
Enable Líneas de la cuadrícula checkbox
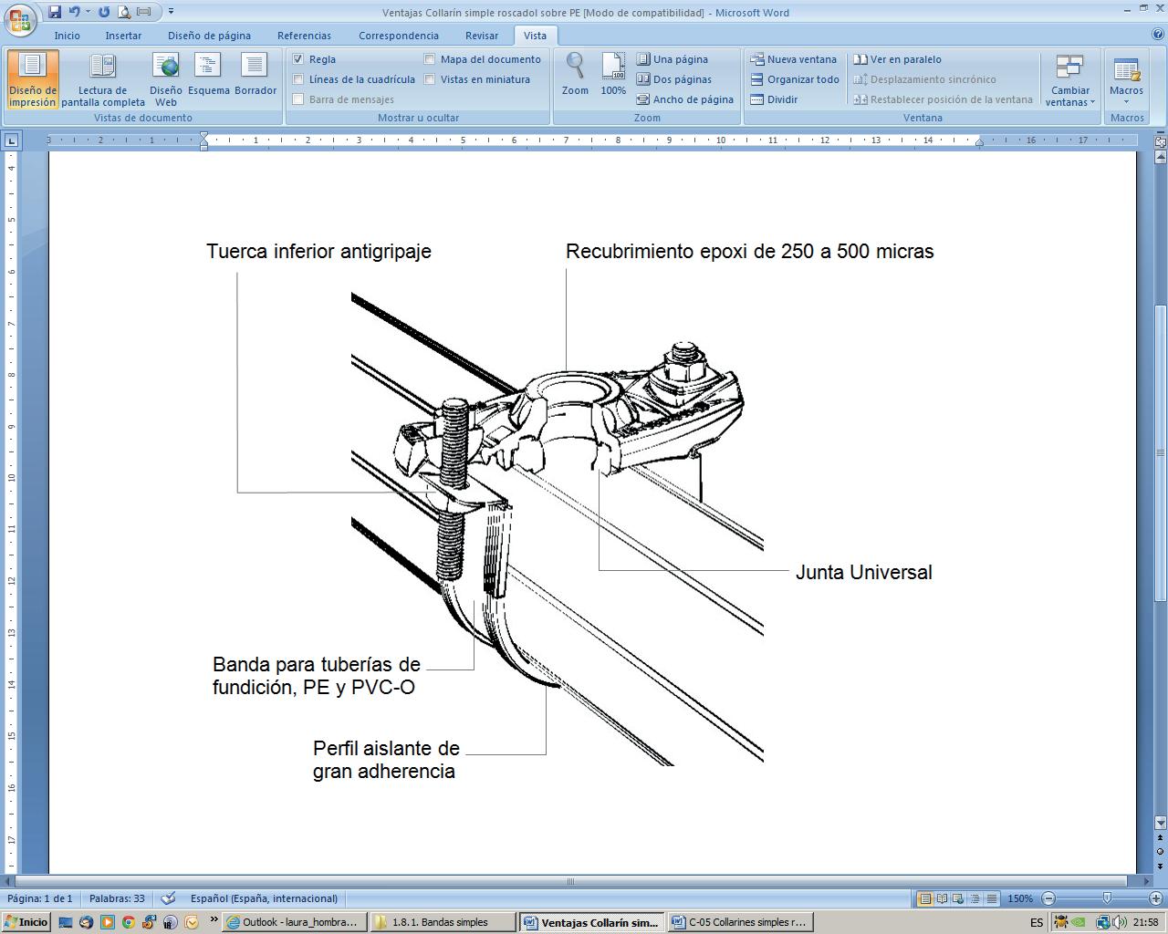pyautogui.click(x=297, y=79)
